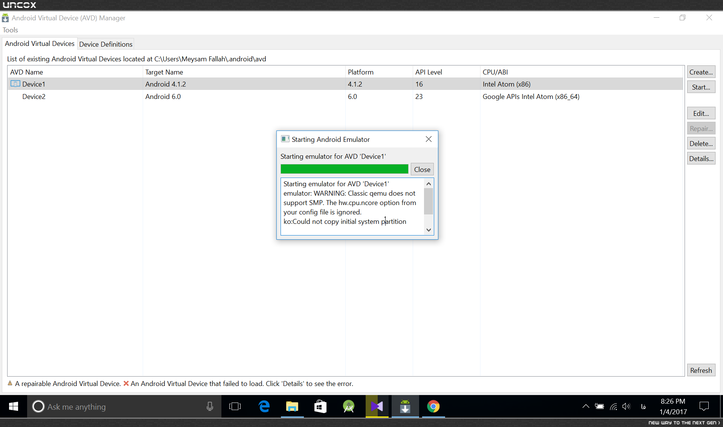Image resolution: width=723 pixels, height=427 pixels.
Task: Click Google APIs Intel Atom (x86_64) cell
Action: pos(531,96)
